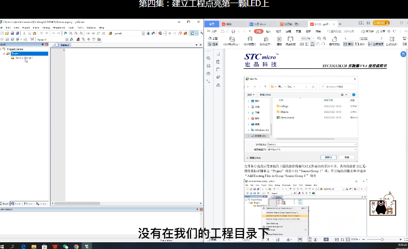Open WPS file menu
This screenshot has width=408, height=249.
[212, 31]
